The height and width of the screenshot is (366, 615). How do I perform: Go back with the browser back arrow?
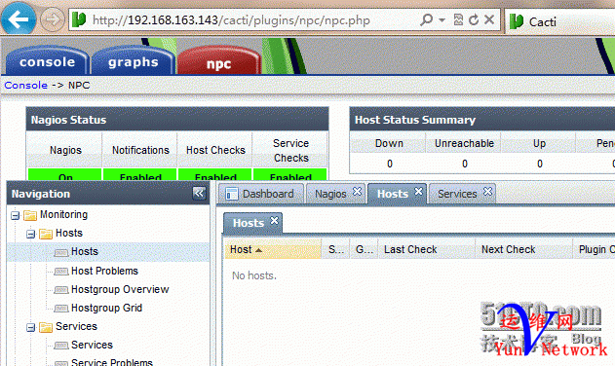tap(19, 18)
